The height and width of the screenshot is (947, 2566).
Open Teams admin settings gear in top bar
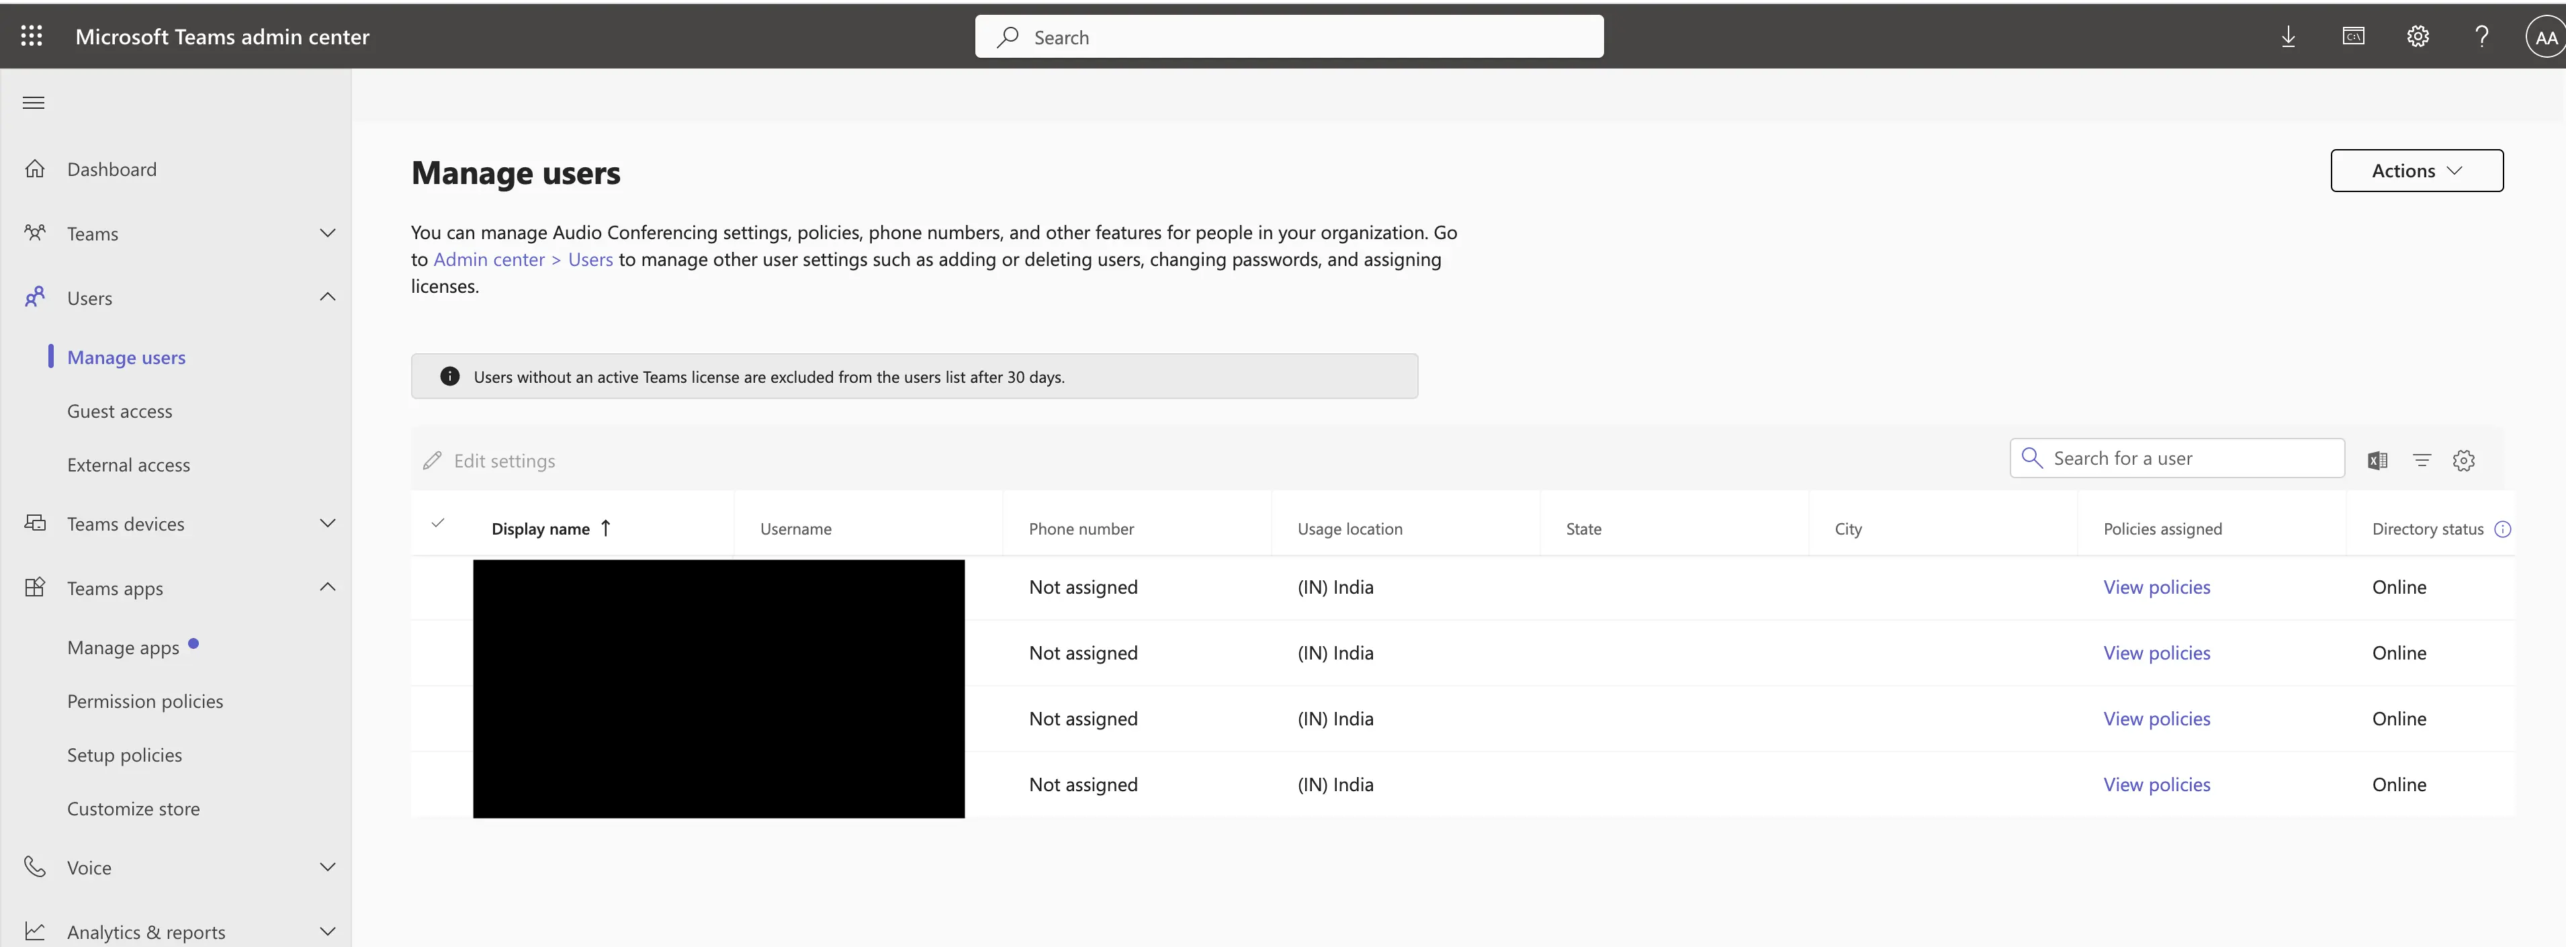pos(2418,36)
